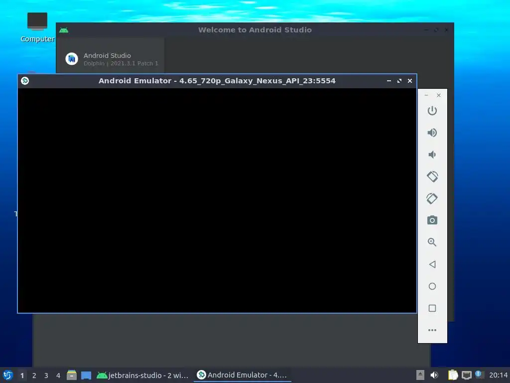
Task: Switch to workspace 3
Action: click(46, 376)
